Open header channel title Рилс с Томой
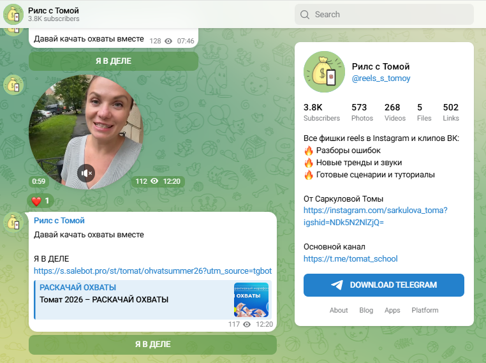This screenshot has height=363, width=486. tap(54, 11)
